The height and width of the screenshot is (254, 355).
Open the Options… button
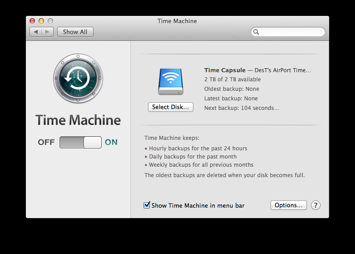[x=288, y=205]
